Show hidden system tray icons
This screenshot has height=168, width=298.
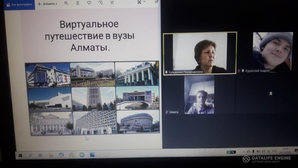[x=243, y=152]
